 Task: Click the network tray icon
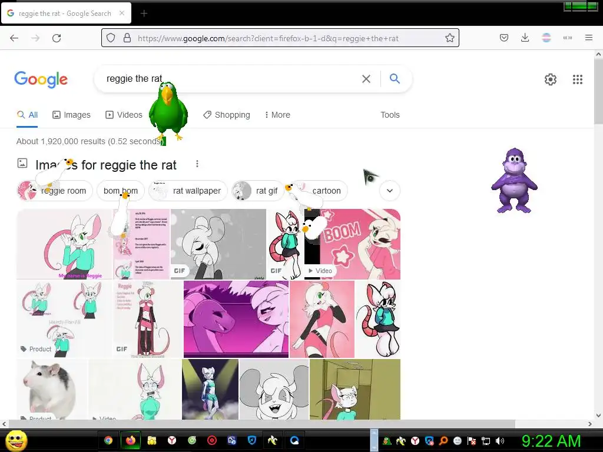coord(486,441)
